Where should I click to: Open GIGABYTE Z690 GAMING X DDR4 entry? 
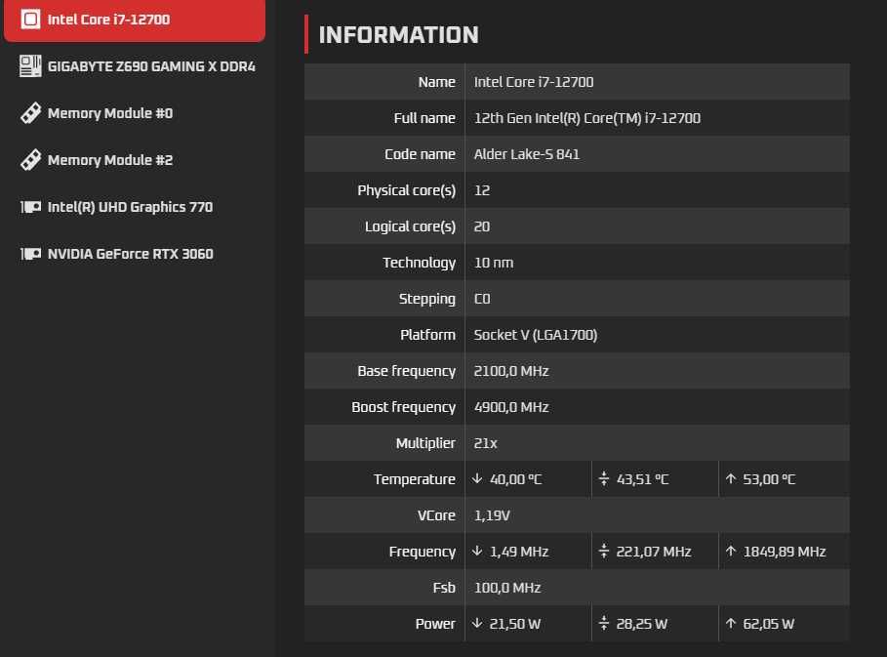pyautogui.click(x=151, y=66)
